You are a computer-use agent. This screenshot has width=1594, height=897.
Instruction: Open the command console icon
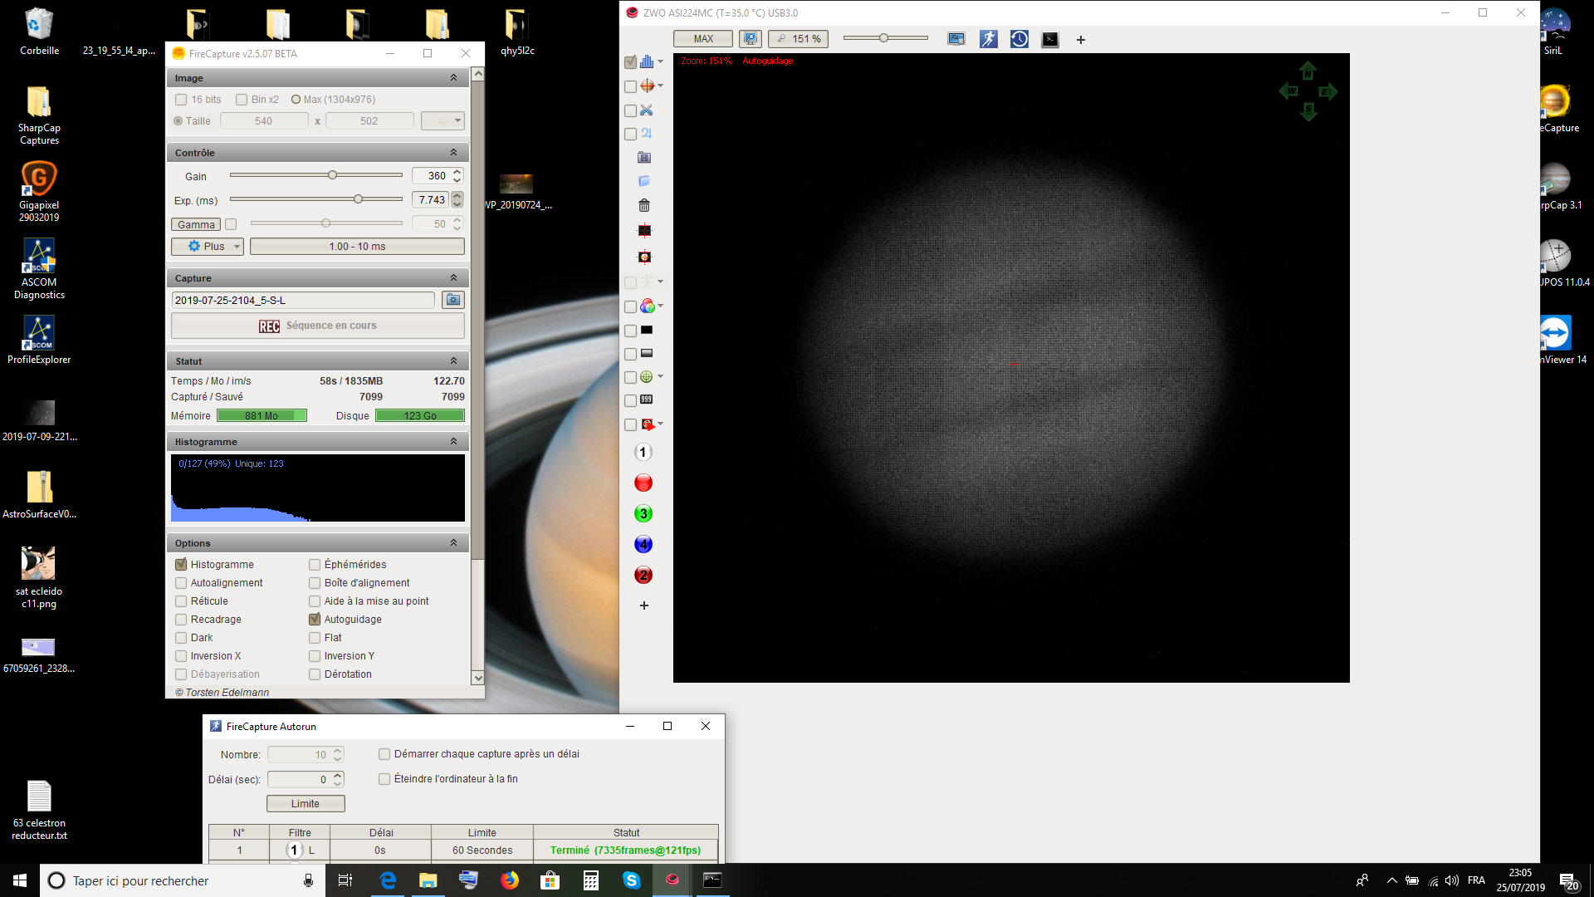[x=1050, y=39]
